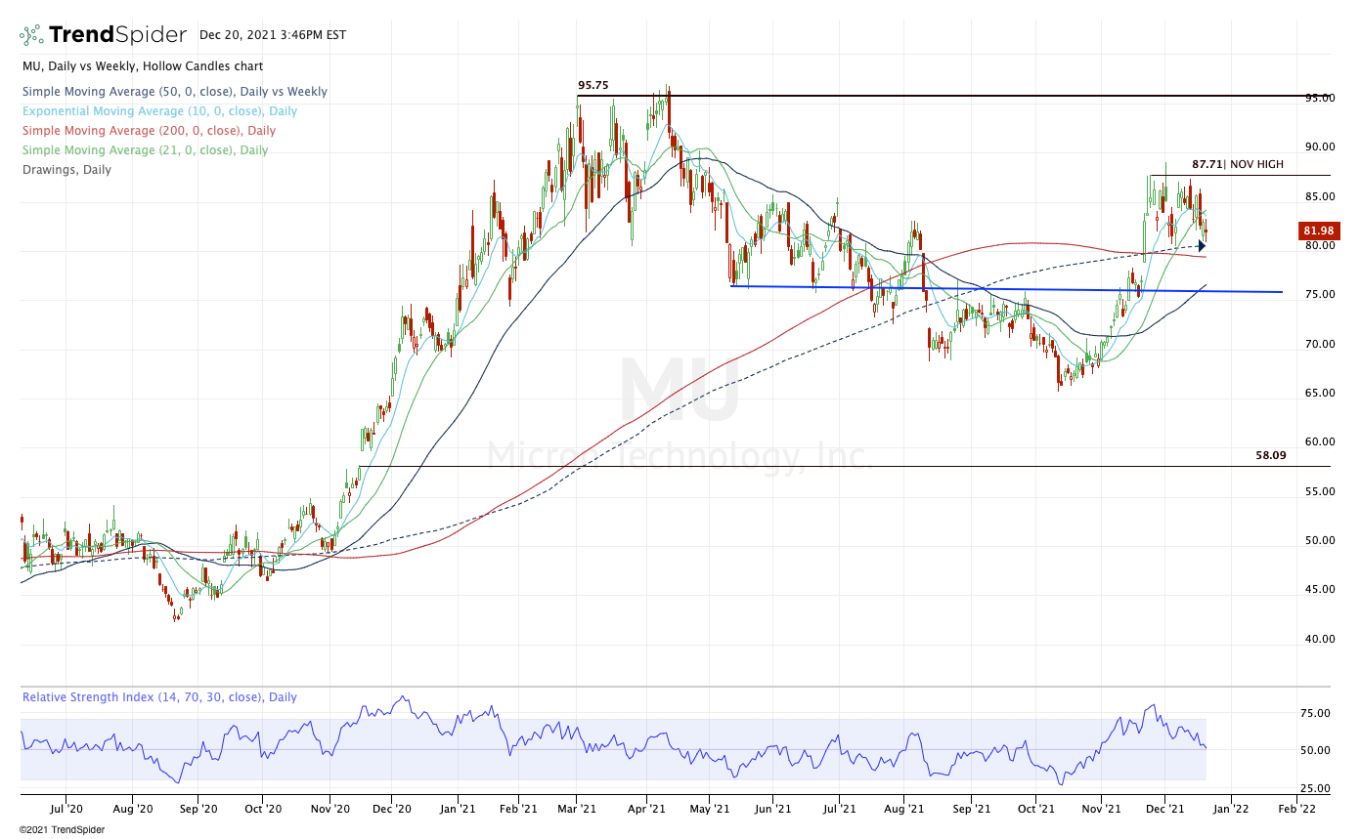
Task: Open the MU Daily vs Weekly chart title
Action: [129, 66]
